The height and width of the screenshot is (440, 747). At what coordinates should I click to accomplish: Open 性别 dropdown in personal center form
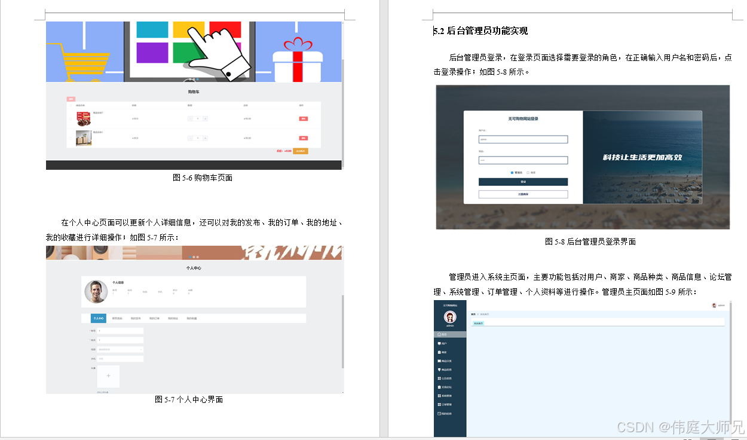(x=120, y=349)
